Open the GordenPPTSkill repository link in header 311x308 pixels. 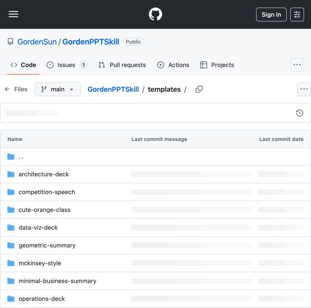click(x=91, y=42)
